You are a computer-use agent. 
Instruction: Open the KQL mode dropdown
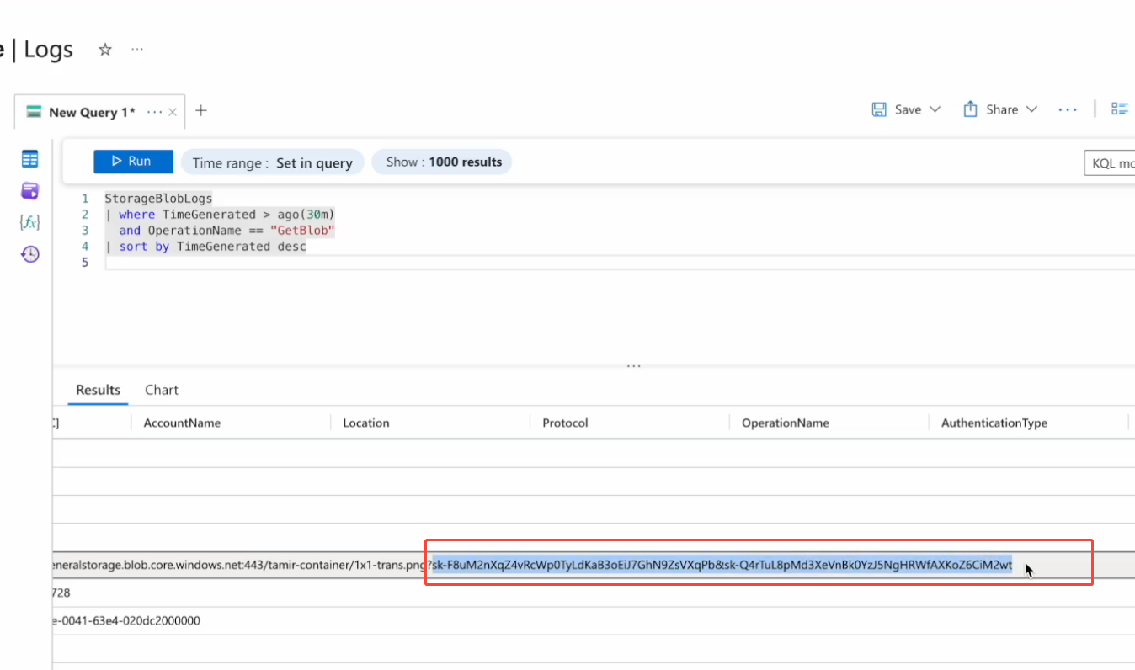coord(1111,162)
